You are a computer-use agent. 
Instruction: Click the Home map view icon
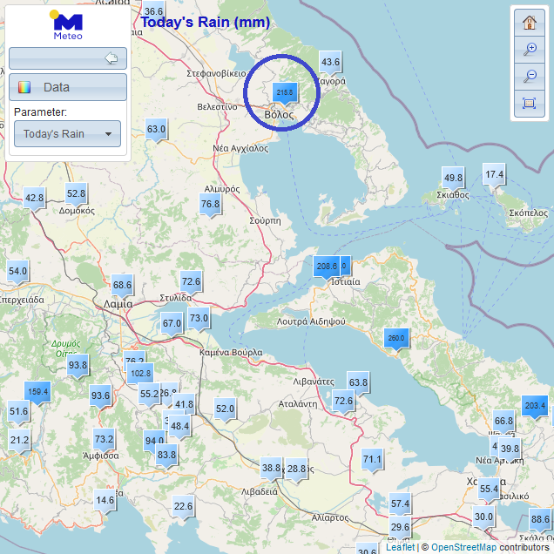(x=529, y=23)
